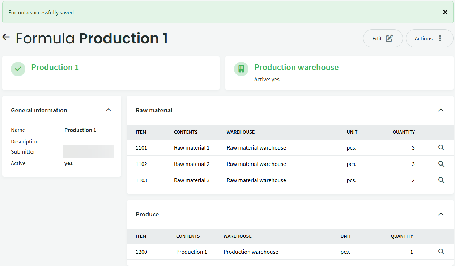Click the Edit button

[x=382, y=38]
